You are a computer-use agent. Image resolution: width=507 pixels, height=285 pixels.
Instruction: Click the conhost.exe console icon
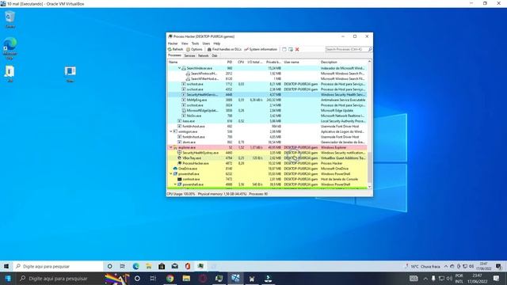pos(180,179)
